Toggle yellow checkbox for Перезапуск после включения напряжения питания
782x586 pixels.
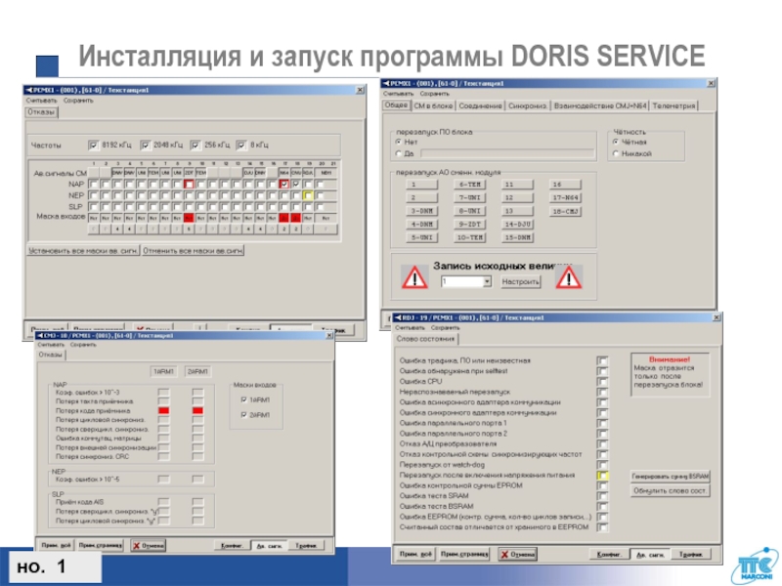click(602, 476)
